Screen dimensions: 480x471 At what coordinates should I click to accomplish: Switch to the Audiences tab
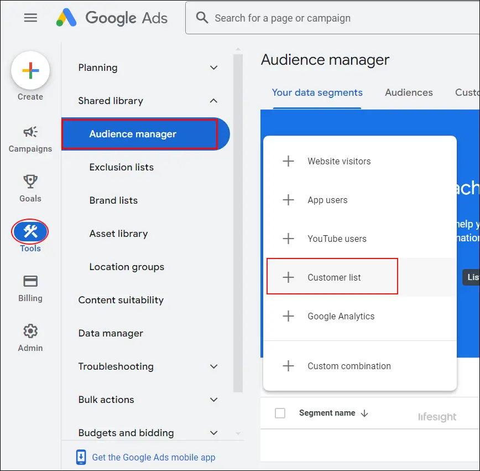tap(409, 92)
